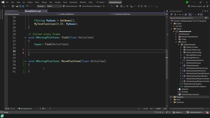Image resolution: width=210 pixels, height=118 pixels.
Task: Open the Build menu
Action: 37,2
